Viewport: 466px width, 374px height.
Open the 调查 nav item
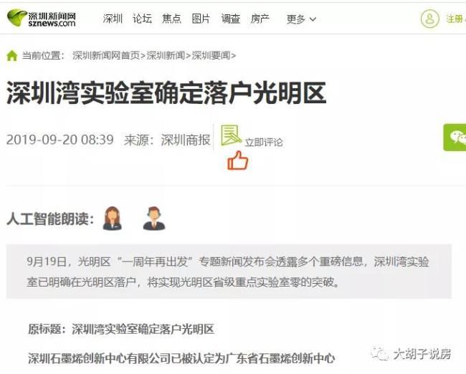tap(230, 19)
